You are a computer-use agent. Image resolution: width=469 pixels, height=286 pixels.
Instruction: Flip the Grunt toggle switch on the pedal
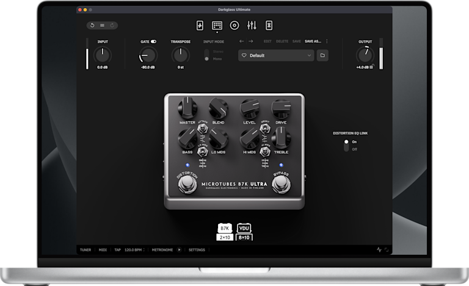[x=264, y=129]
